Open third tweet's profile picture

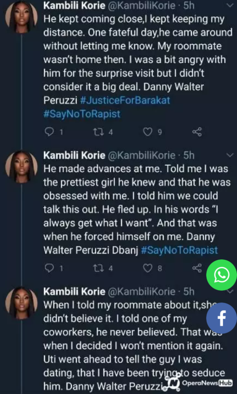click(x=21, y=303)
